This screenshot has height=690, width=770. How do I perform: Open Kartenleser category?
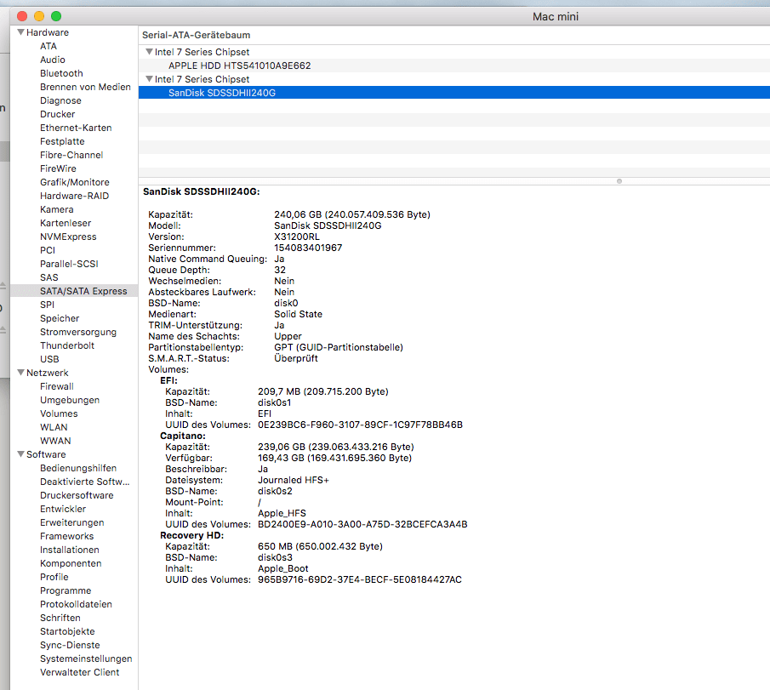[x=66, y=223]
